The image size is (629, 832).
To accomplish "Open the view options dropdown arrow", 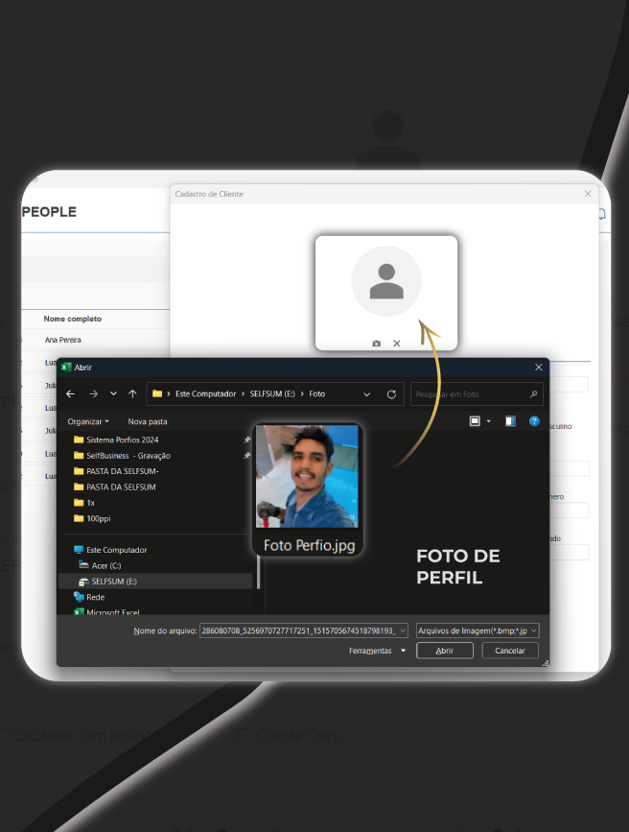I will click(x=488, y=421).
